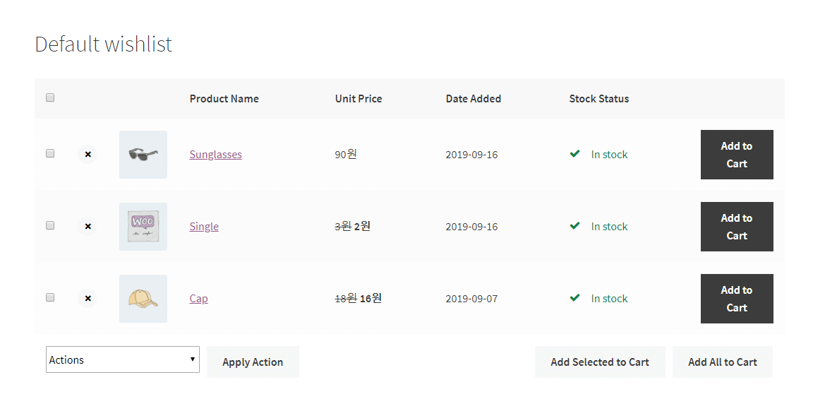
Task: Click Add All to Cart
Action: pyautogui.click(x=722, y=362)
